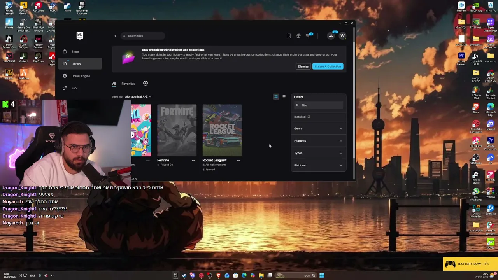This screenshot has height=280, width=498.
Task: Select the Rocket League game cover
Action: 222,130
